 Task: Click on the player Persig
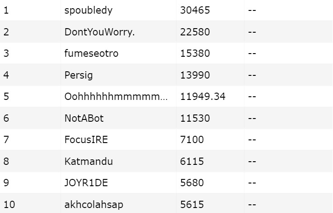(x=79, y=75)
